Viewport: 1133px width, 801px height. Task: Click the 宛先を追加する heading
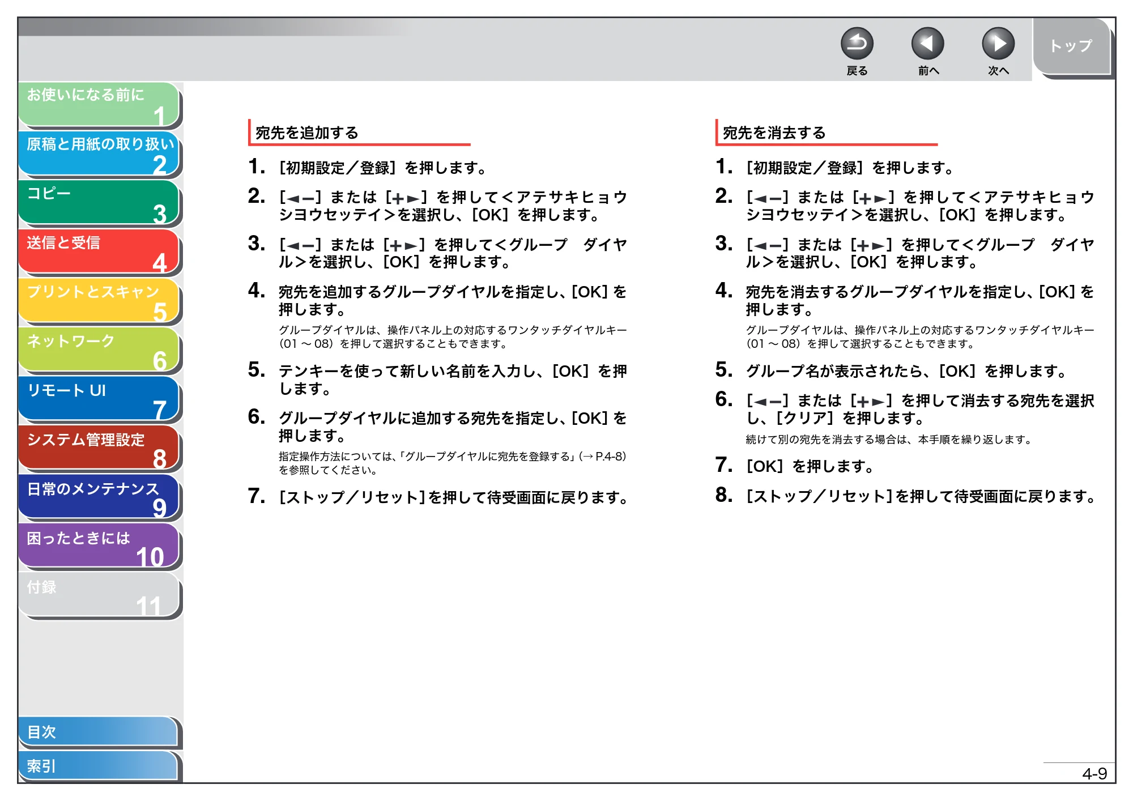pyautogui.click(x=307, y=133)
